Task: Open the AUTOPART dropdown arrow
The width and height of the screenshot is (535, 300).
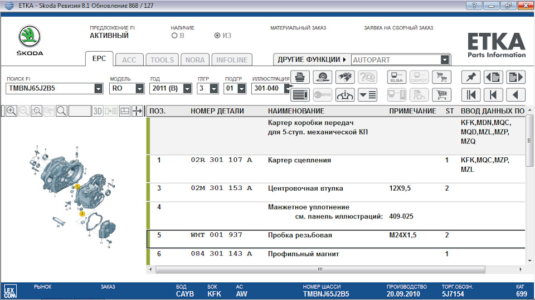Action: click(445, 60)
